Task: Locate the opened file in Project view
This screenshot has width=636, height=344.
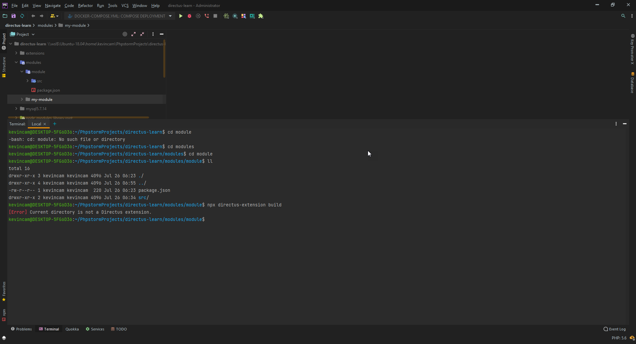Action: point(125,34)
